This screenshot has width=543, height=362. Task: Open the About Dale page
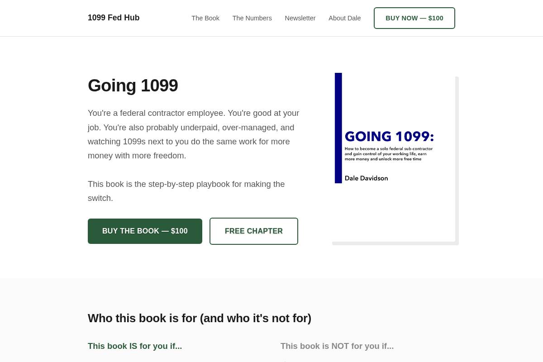point(344,18)
